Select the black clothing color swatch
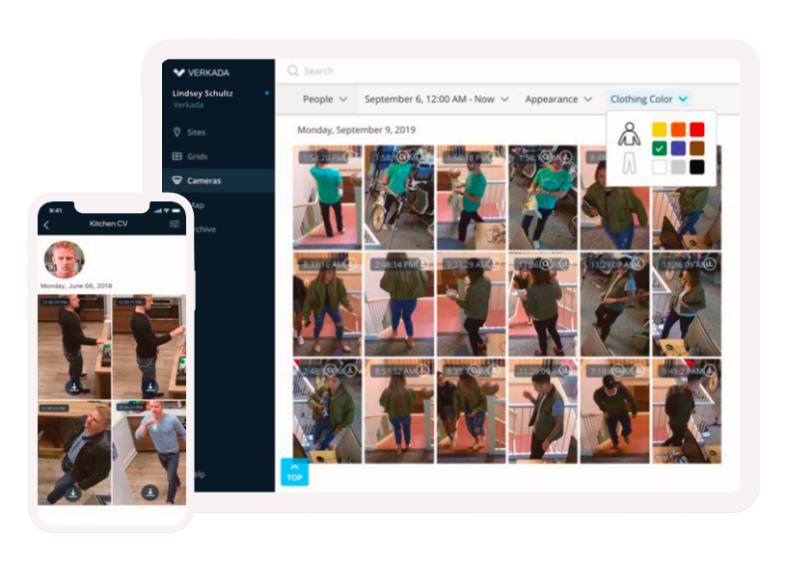The image size is (786, 561). click(x=696, y=167)
